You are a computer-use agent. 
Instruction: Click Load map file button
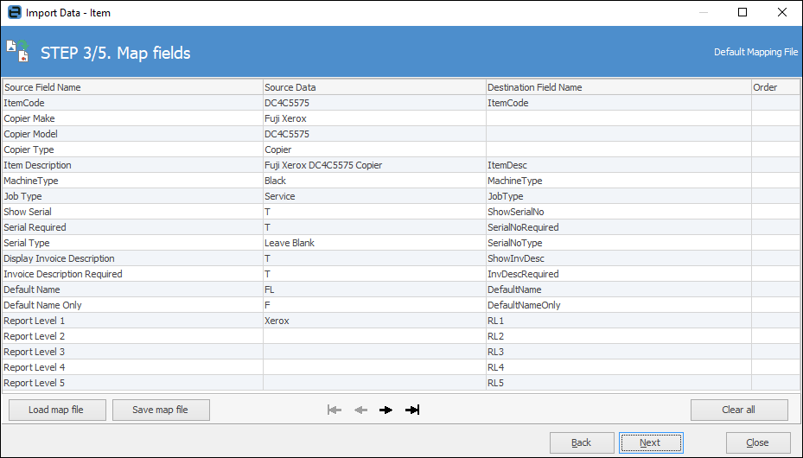(57, 410)
